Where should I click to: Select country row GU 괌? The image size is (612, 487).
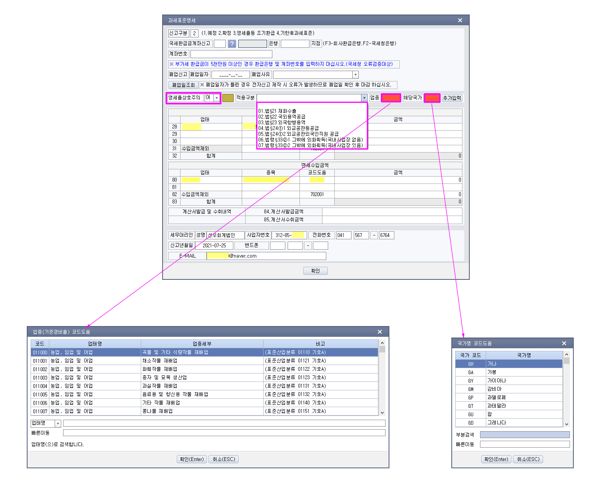[509, 414]
